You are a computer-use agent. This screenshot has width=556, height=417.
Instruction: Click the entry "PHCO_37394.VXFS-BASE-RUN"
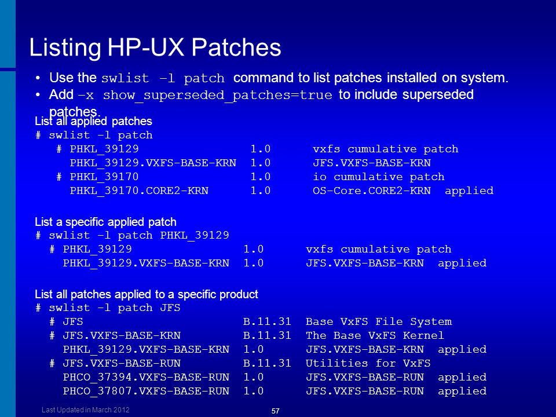click(x=146, y=378)
